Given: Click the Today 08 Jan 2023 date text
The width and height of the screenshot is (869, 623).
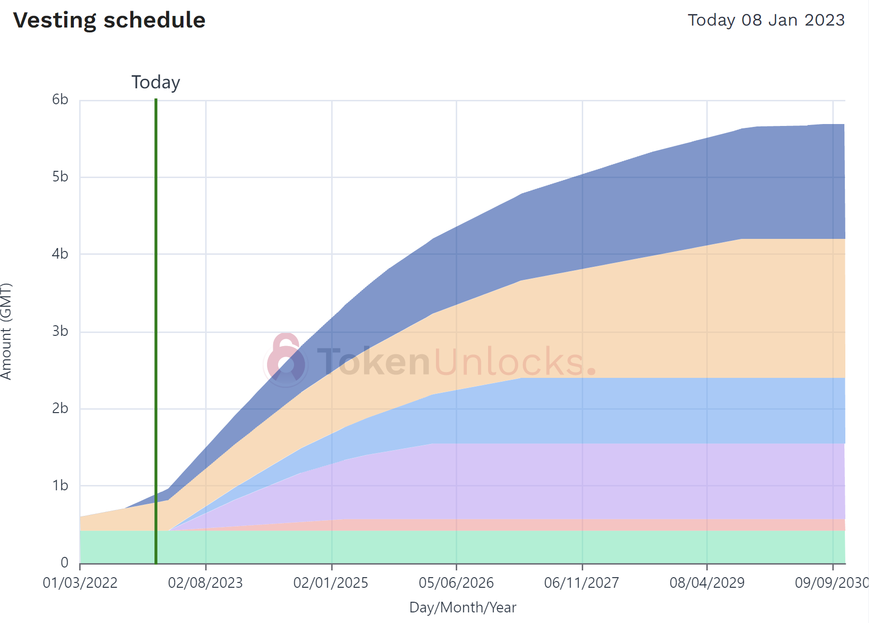Looking at the screenshot, I should coord(766,20).
